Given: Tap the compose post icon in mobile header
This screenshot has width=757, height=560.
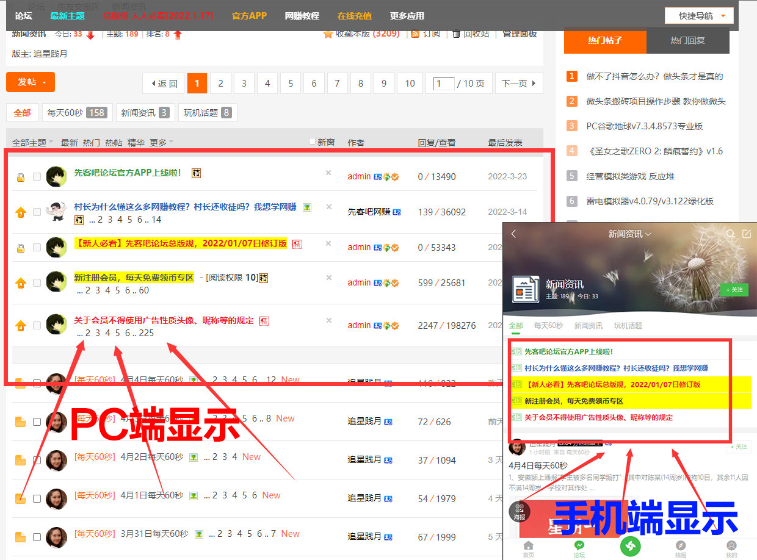Looking at the screenshot, I should pos(746,234).
